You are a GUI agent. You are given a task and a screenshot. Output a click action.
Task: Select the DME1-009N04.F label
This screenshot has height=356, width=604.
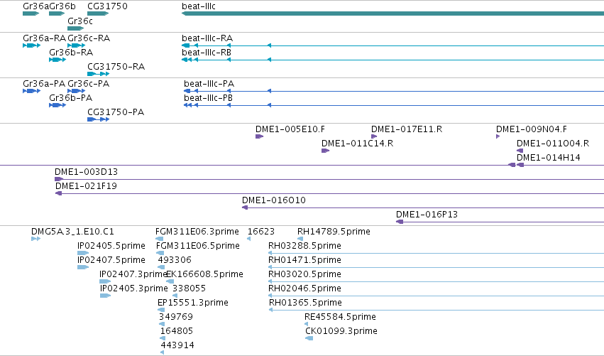(531, 129)
